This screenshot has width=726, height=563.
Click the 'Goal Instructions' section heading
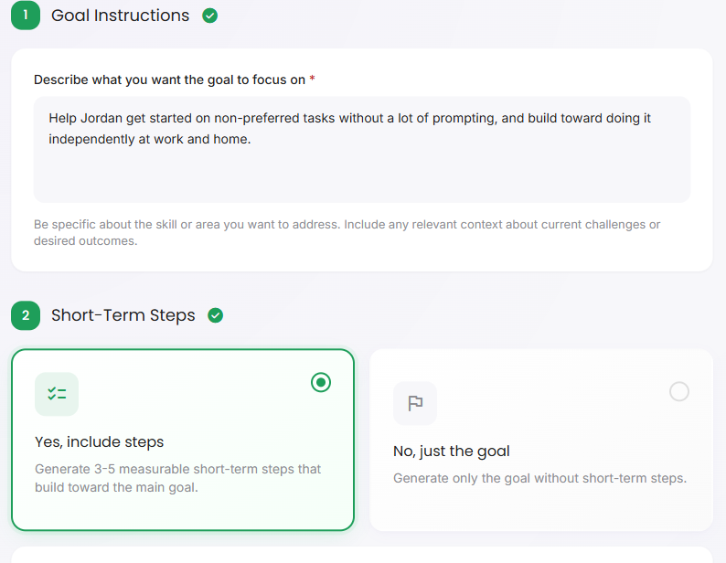click(x=121, y=16)
